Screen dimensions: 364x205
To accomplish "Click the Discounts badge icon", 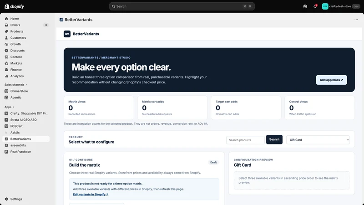I will coord(6,51).
